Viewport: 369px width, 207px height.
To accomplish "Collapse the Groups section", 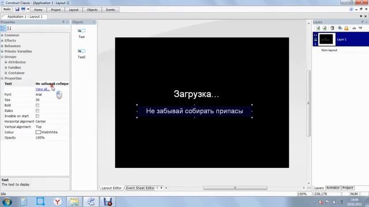I will 2,57.
